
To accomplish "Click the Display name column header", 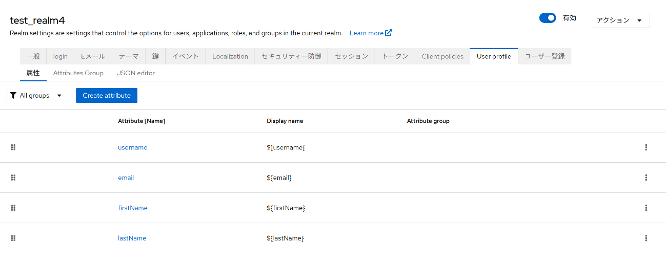I will [x=285, y=121].
